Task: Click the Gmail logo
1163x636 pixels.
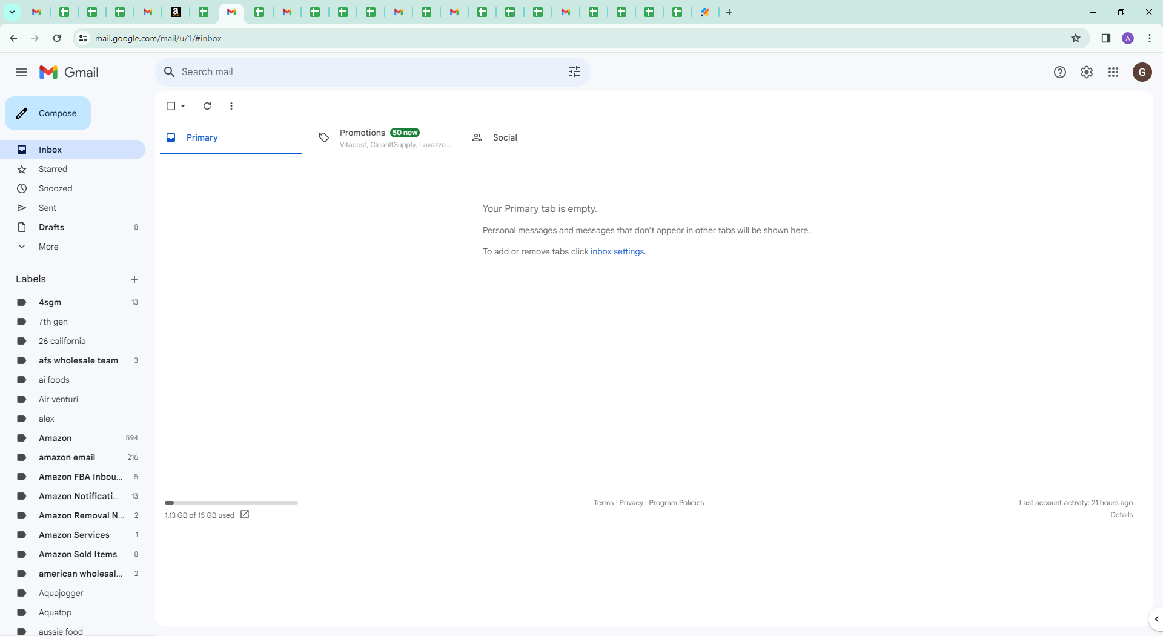Action: (69, 72)
